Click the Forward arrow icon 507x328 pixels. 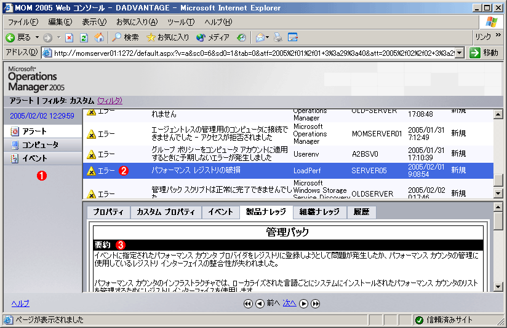(47, 37)
